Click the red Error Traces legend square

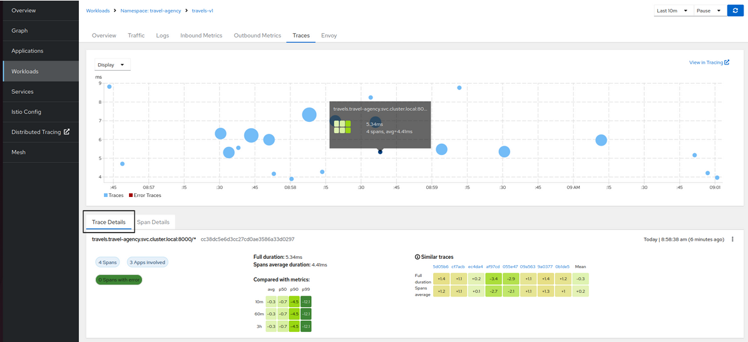point(131,196)
